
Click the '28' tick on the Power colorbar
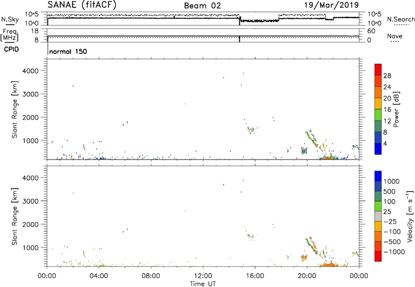(387, 76)
